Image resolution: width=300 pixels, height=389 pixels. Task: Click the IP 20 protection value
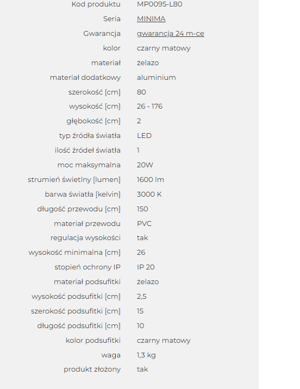pyautogui.click(x=146, y=267)
